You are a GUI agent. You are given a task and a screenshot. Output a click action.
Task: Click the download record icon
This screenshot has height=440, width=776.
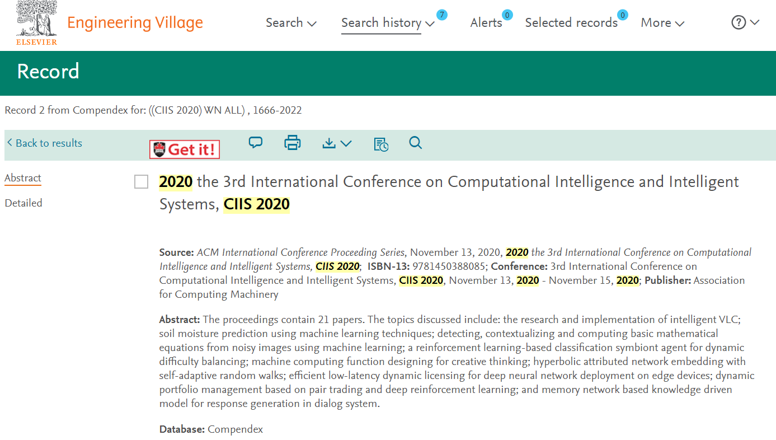pyautogui.click(x=329, y=144)
